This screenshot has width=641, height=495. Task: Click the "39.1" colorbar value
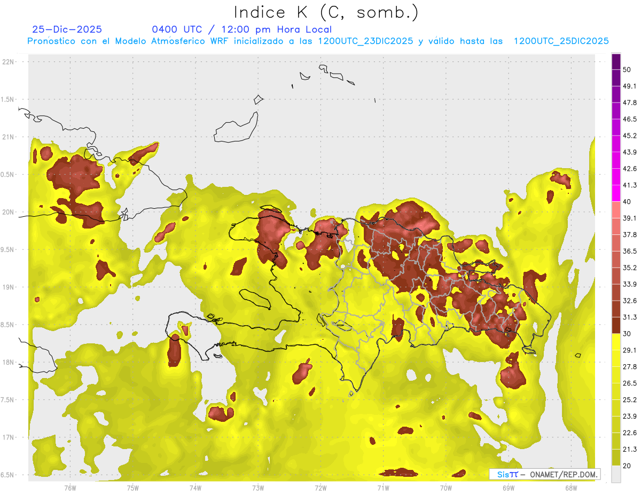pyautogui.click(x=630, y=218)
